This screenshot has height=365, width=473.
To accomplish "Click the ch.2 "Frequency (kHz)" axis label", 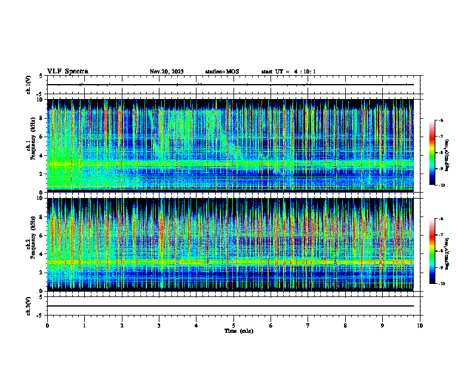I will click(33, 237).
